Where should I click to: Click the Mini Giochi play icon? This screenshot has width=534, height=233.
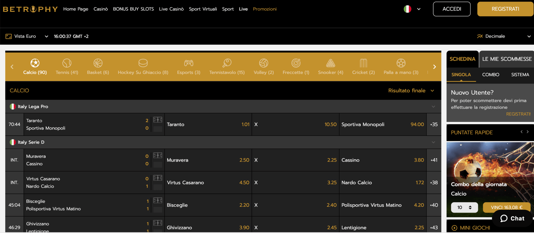click(x=454, y=228)
